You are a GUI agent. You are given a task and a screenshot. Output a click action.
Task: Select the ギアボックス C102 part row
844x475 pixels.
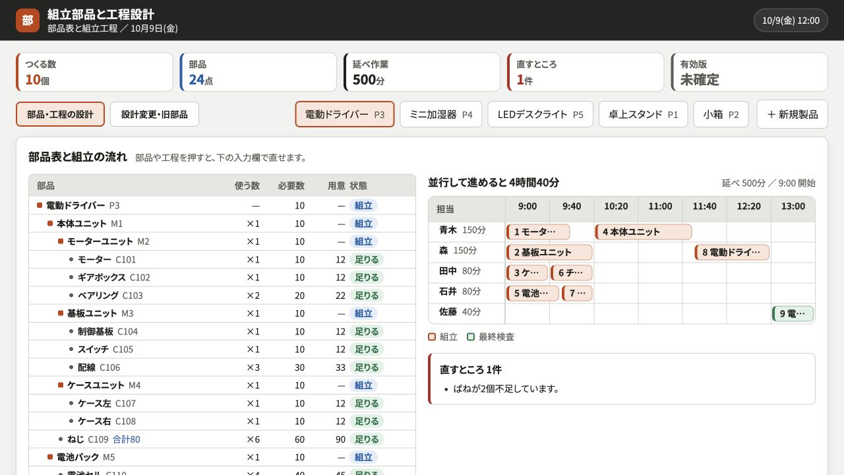222,277
